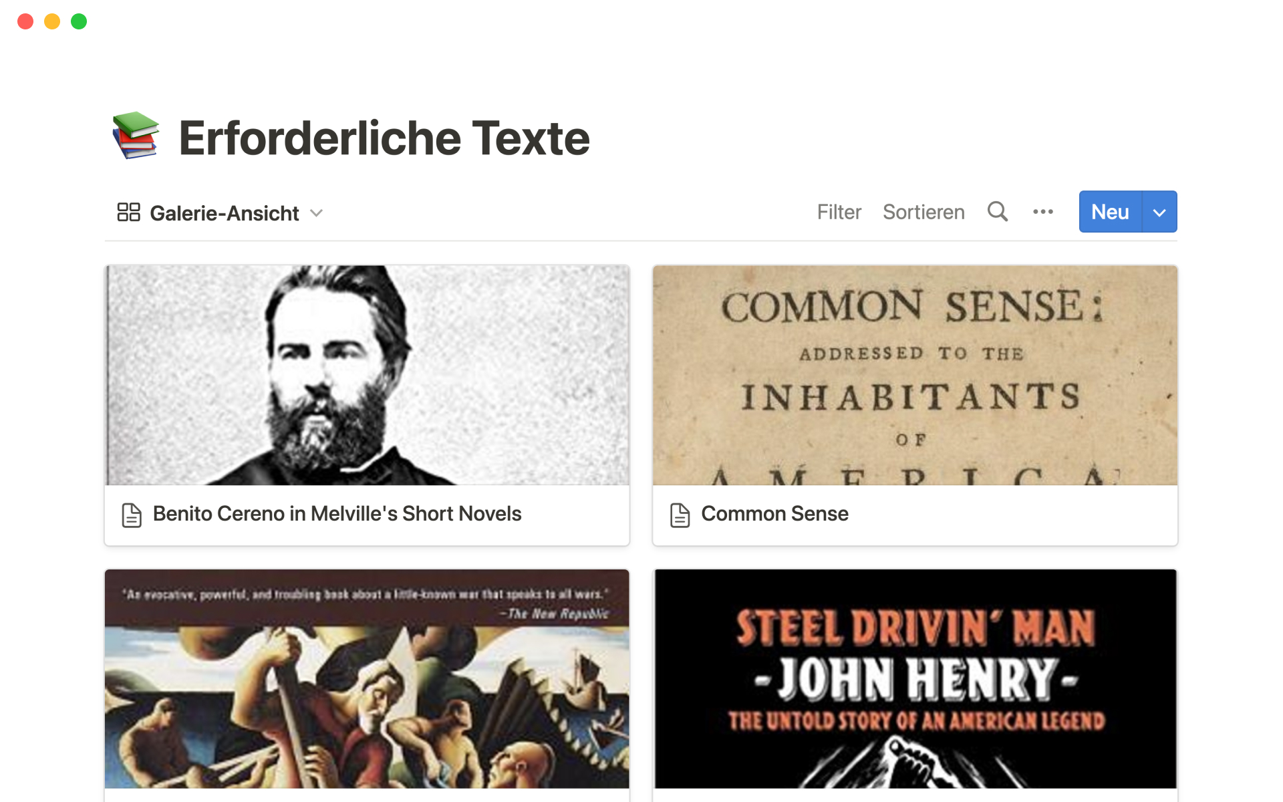Image resolution: width=1283 pixels, height=802 pixels.
Task: Click the green window zoom button
Action: (79, 21)
